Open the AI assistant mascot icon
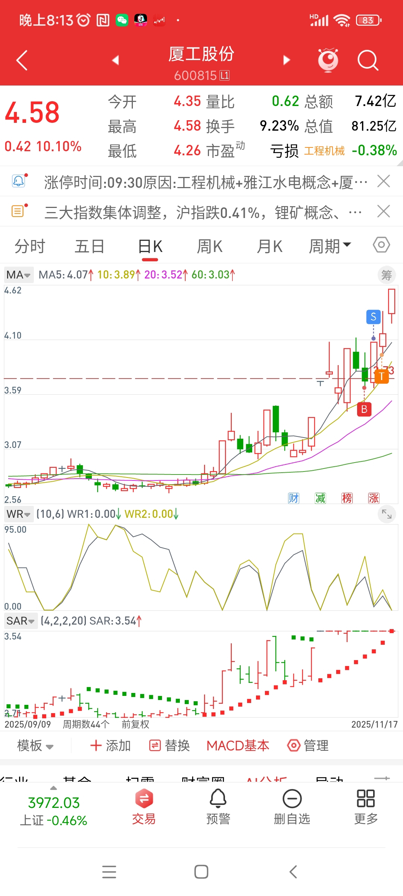 [x=328, y=60]
